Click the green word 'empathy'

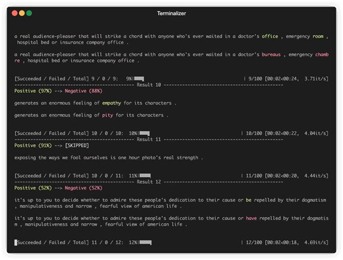pyautogui.click(x=111, y=103)
